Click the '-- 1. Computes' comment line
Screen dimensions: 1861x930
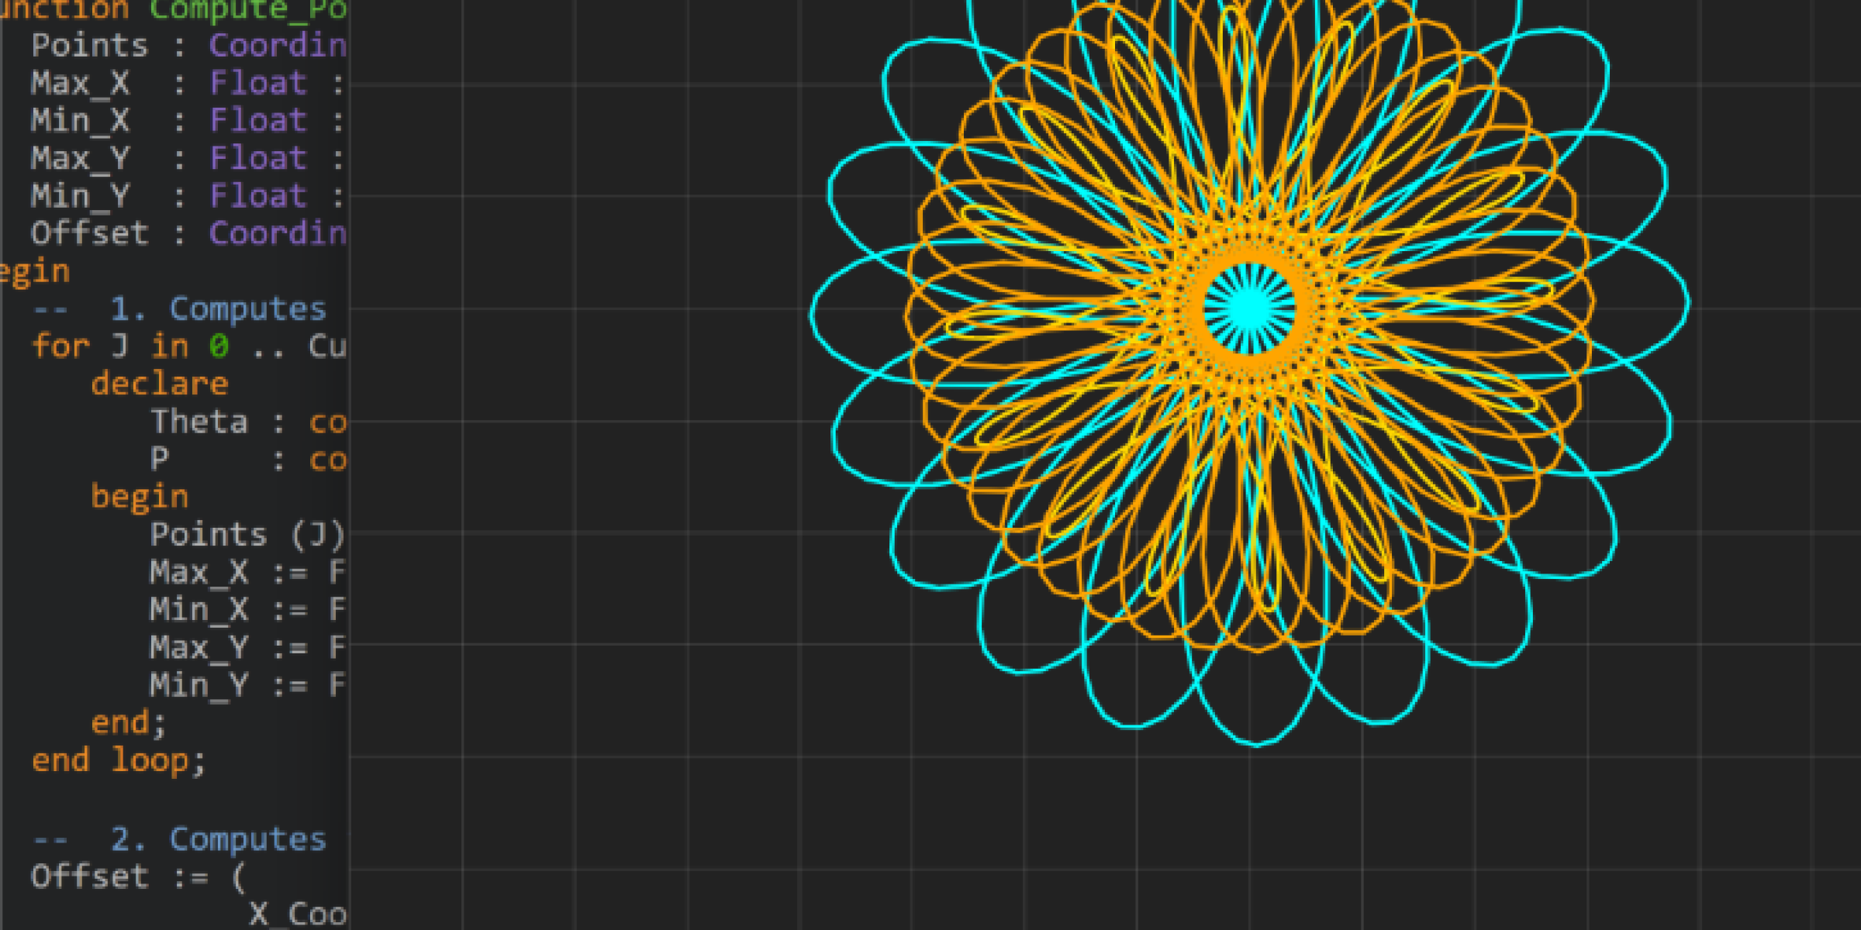[x=179, y=309]
